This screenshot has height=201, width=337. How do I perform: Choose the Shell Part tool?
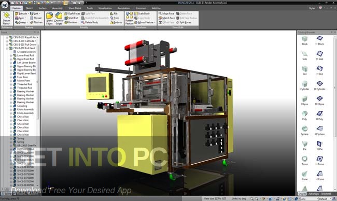click(72, 18)
